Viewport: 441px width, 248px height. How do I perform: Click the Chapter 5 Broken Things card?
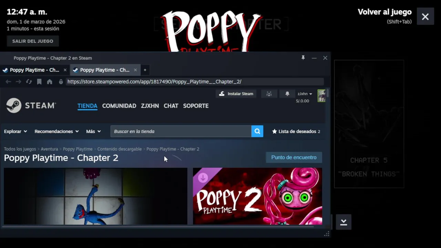[x=369, y=124]
